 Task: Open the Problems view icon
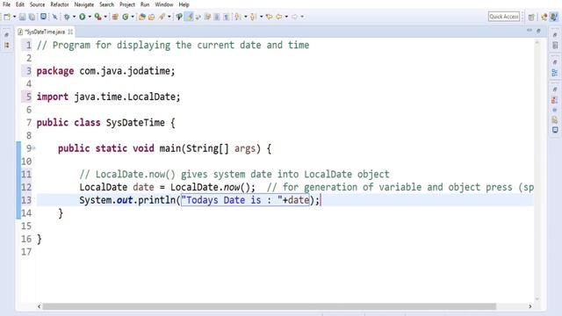pyautogui.click(x=555, y=100)
